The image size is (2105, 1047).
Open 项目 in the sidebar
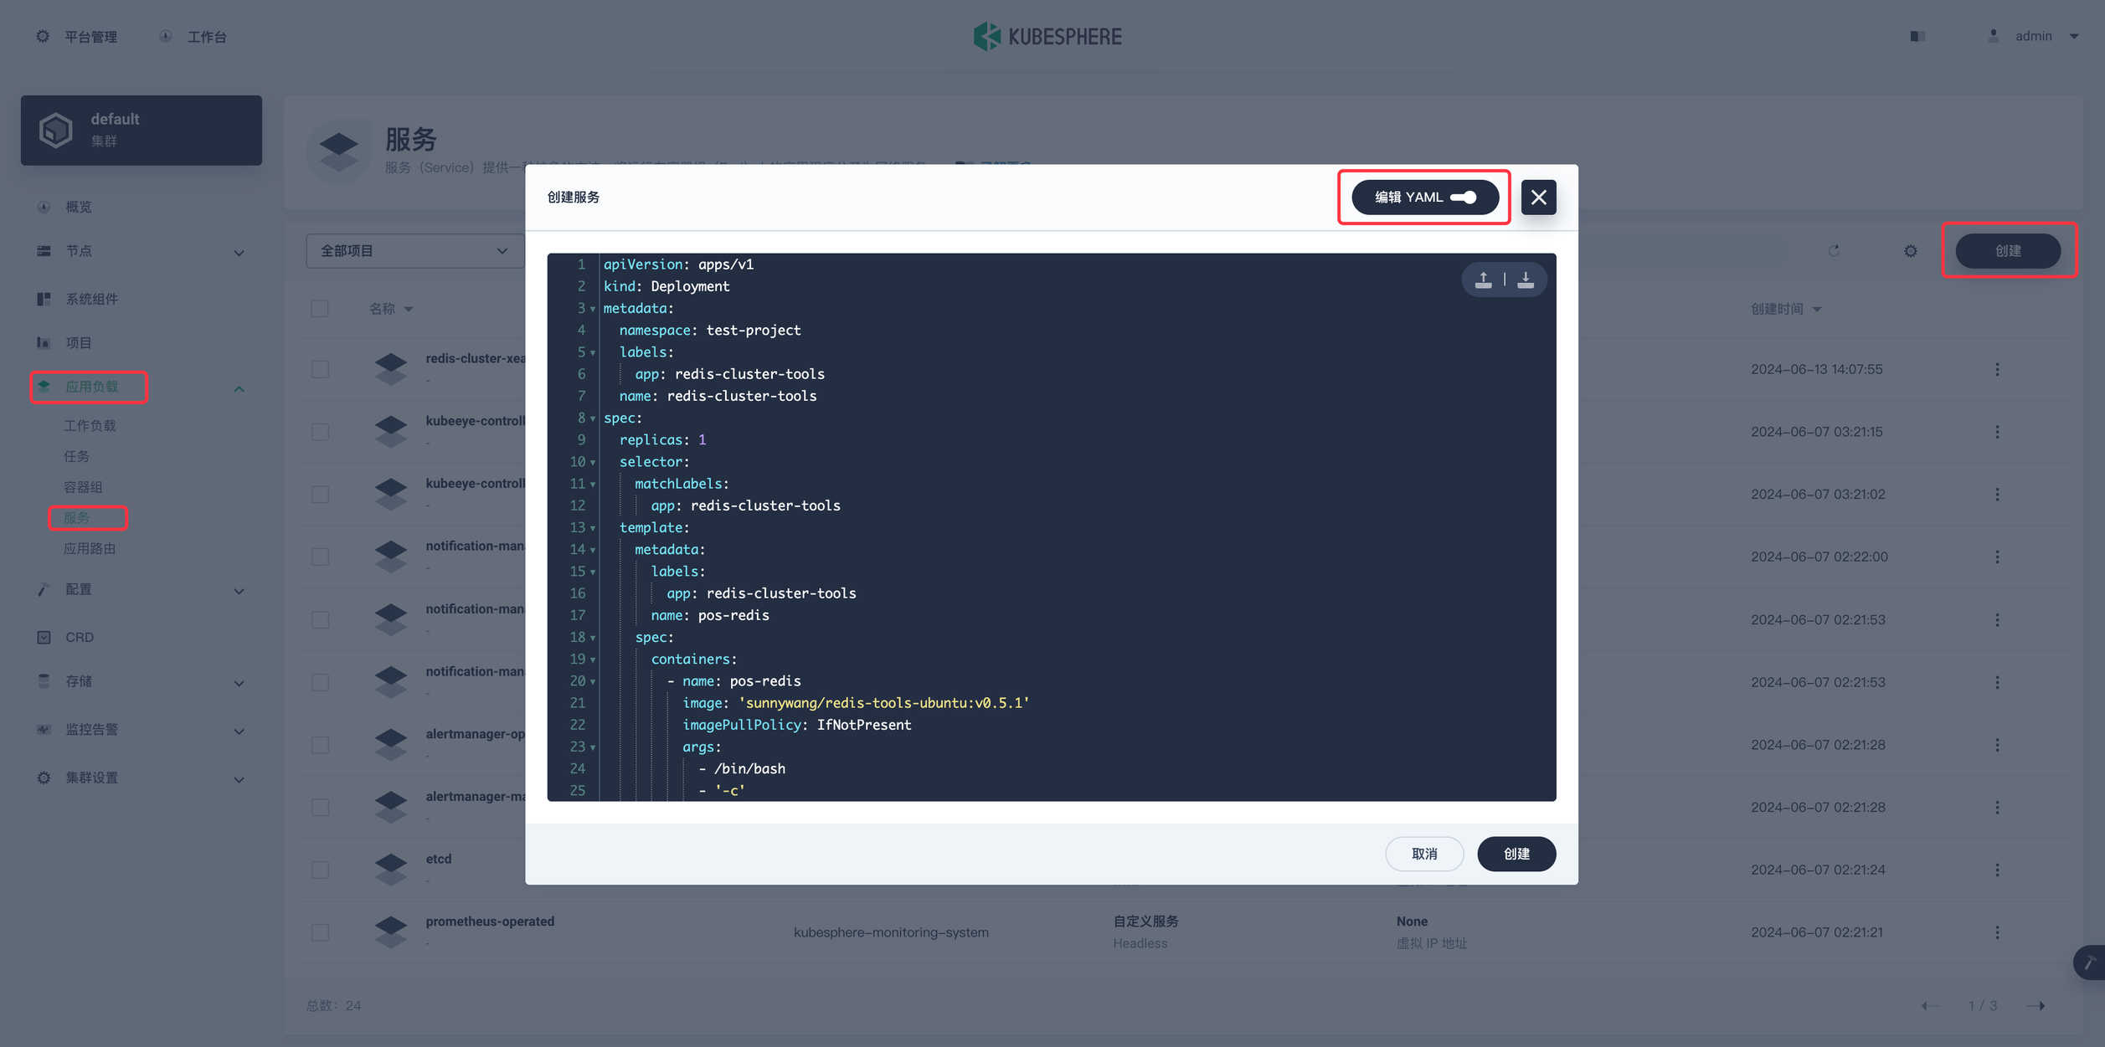point(79,343)
